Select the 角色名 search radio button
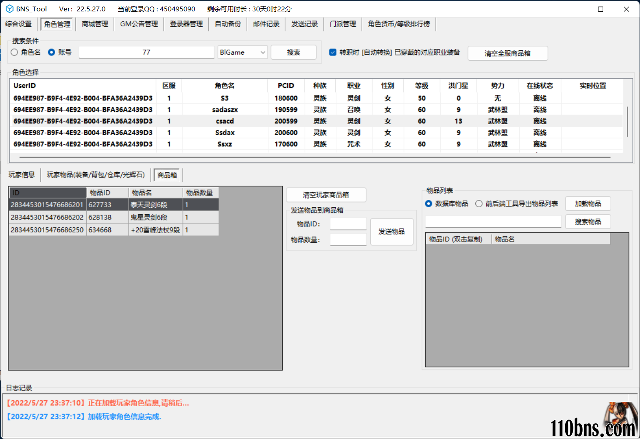The width and height of the screenshot is (640, 439). point(26,52)
